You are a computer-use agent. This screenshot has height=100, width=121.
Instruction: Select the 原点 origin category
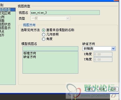(2, 31)
